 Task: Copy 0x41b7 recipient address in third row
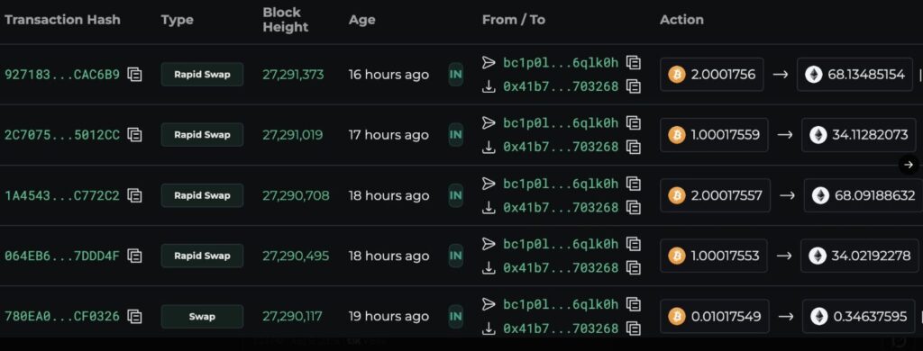[634, 208]
